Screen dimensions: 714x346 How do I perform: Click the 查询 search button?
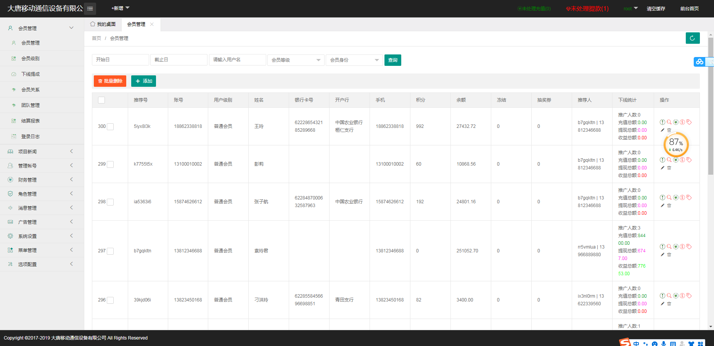click(x=392, y=60)
